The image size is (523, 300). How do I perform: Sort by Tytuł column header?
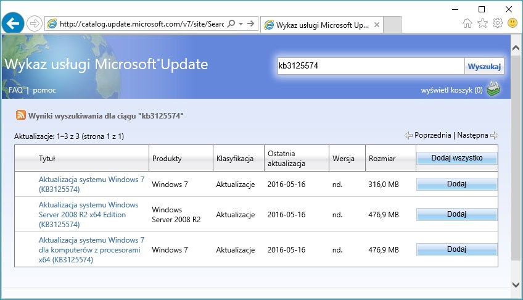[x=47, y=159]
